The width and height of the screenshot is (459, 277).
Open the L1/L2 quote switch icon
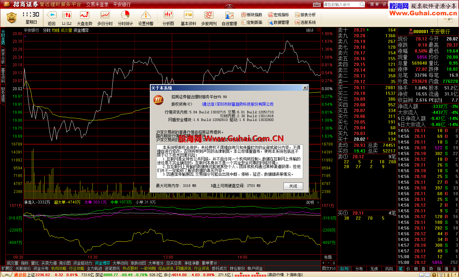point(67,15)
